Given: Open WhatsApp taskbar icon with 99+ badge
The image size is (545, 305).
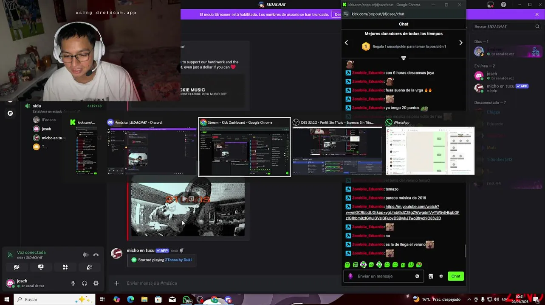Looking at the screenshot, I should click(x=186, y=300).
